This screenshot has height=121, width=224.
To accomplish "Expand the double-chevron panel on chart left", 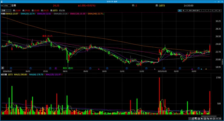I will coord(2,68).
